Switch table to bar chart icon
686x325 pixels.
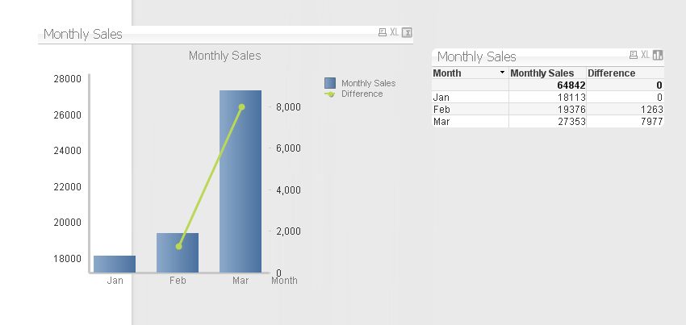(x=658, y=55)
